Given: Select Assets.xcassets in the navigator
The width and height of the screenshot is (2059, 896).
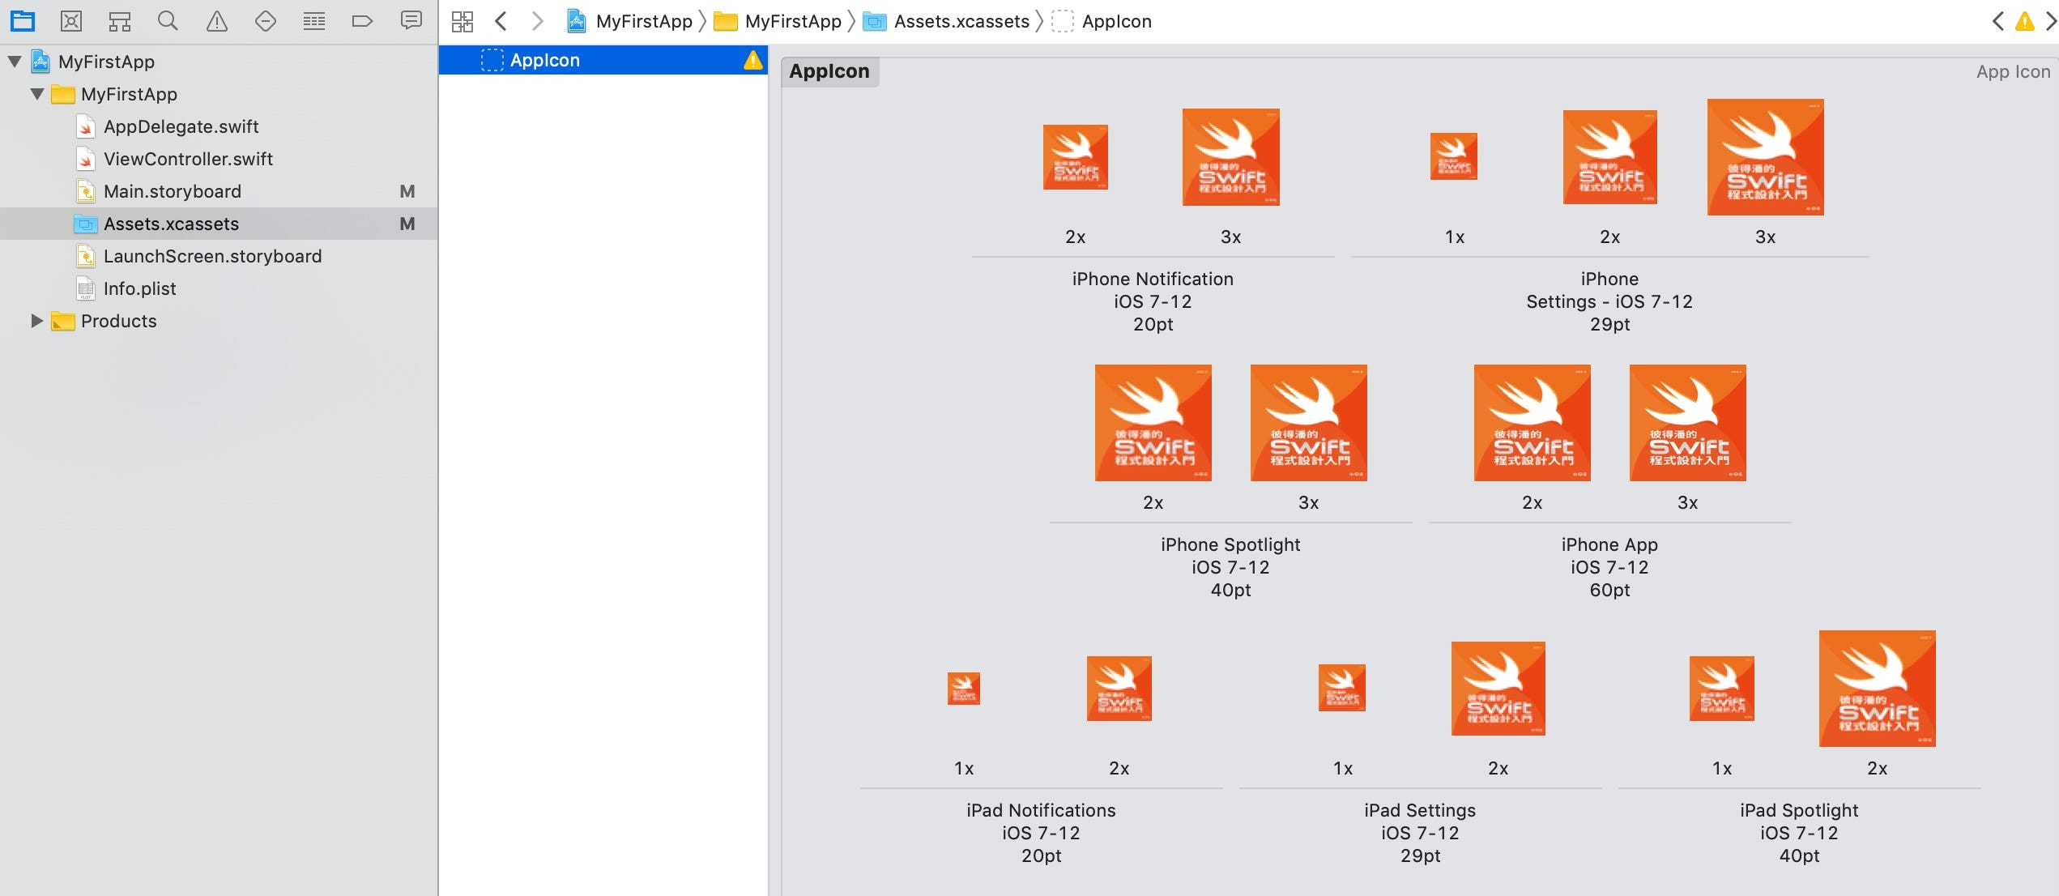Looking at the screenshot, I should pos(219,224).
